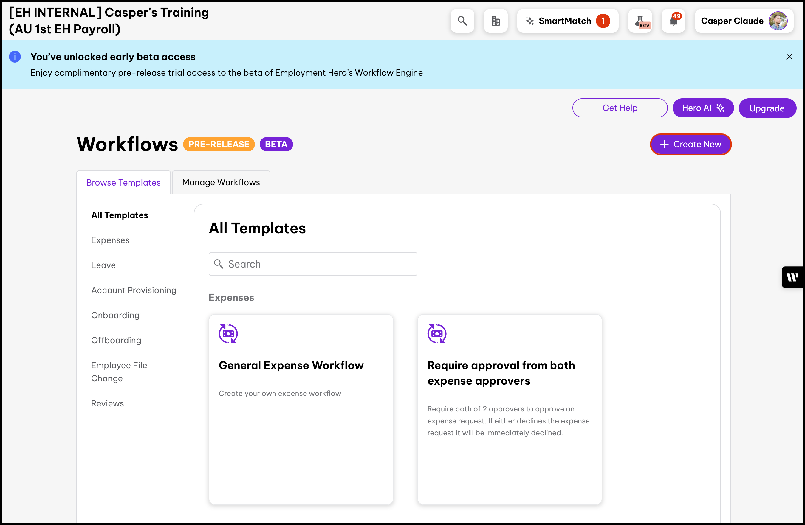Click the Upgrade button
Viewport: 805px width, 525px height.
(x=767, y=108)
